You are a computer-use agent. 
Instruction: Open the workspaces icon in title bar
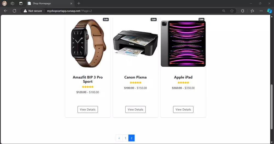(12, 3)
